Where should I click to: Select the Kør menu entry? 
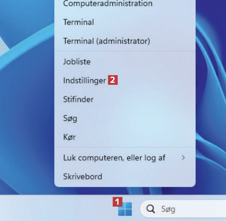point(125,137)
